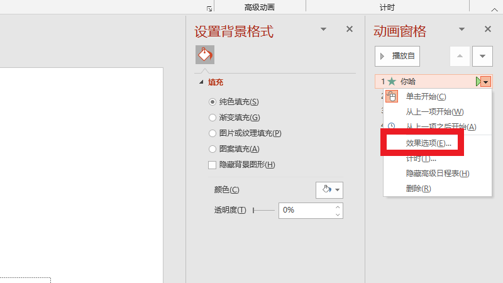
Task: Enable 隐藏背景图形 checkbox
Action: coord(212,165)
